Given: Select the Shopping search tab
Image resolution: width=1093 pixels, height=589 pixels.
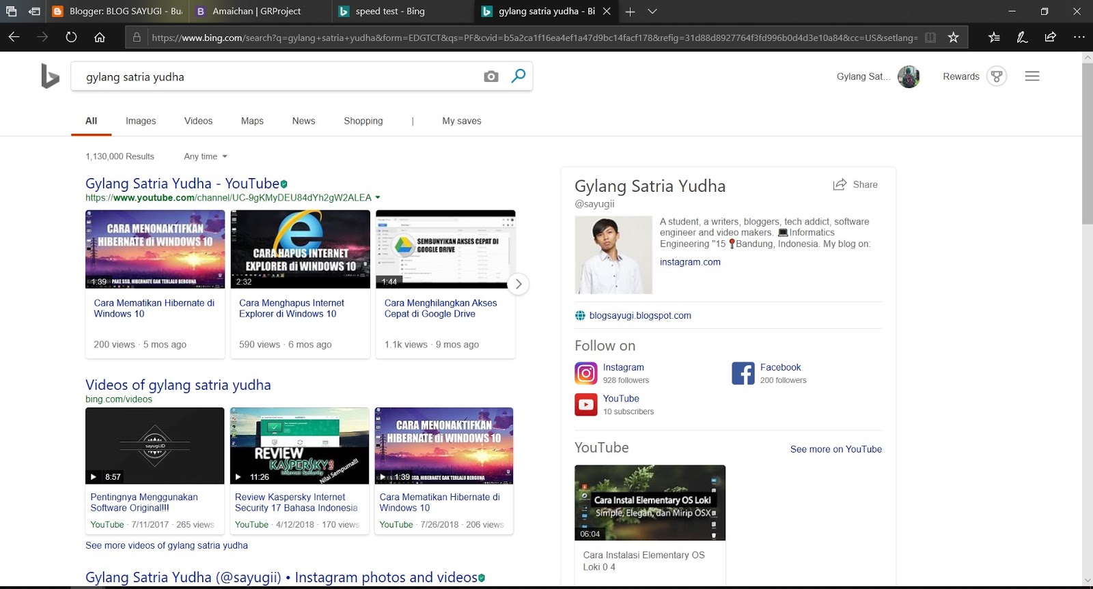Looking at the screenshot, I should coord(363,121).
